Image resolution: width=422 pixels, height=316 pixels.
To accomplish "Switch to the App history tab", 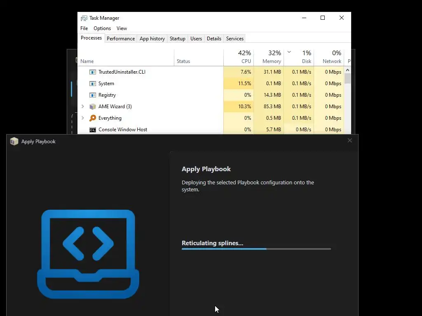I will pyautogui.click(x=152, y=39).
